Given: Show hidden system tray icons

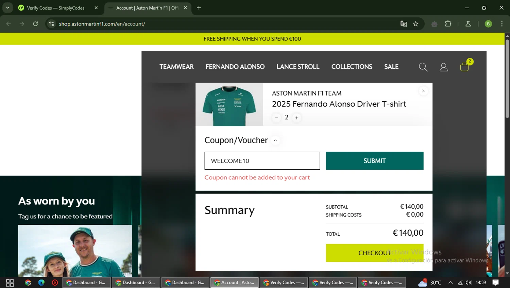Looking at the screenshot, I should [451, 283].
